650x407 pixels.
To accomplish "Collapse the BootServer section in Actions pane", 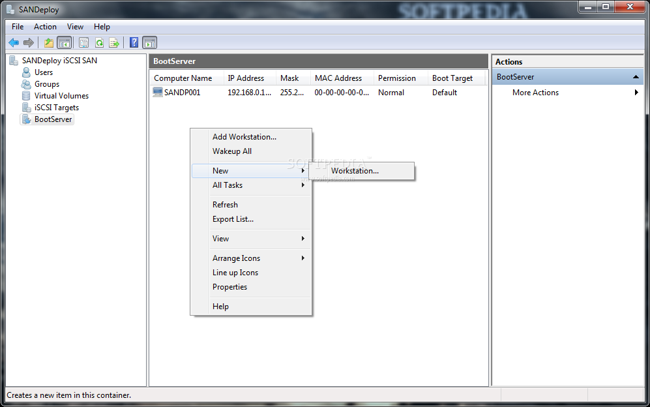I will [636, 77].
